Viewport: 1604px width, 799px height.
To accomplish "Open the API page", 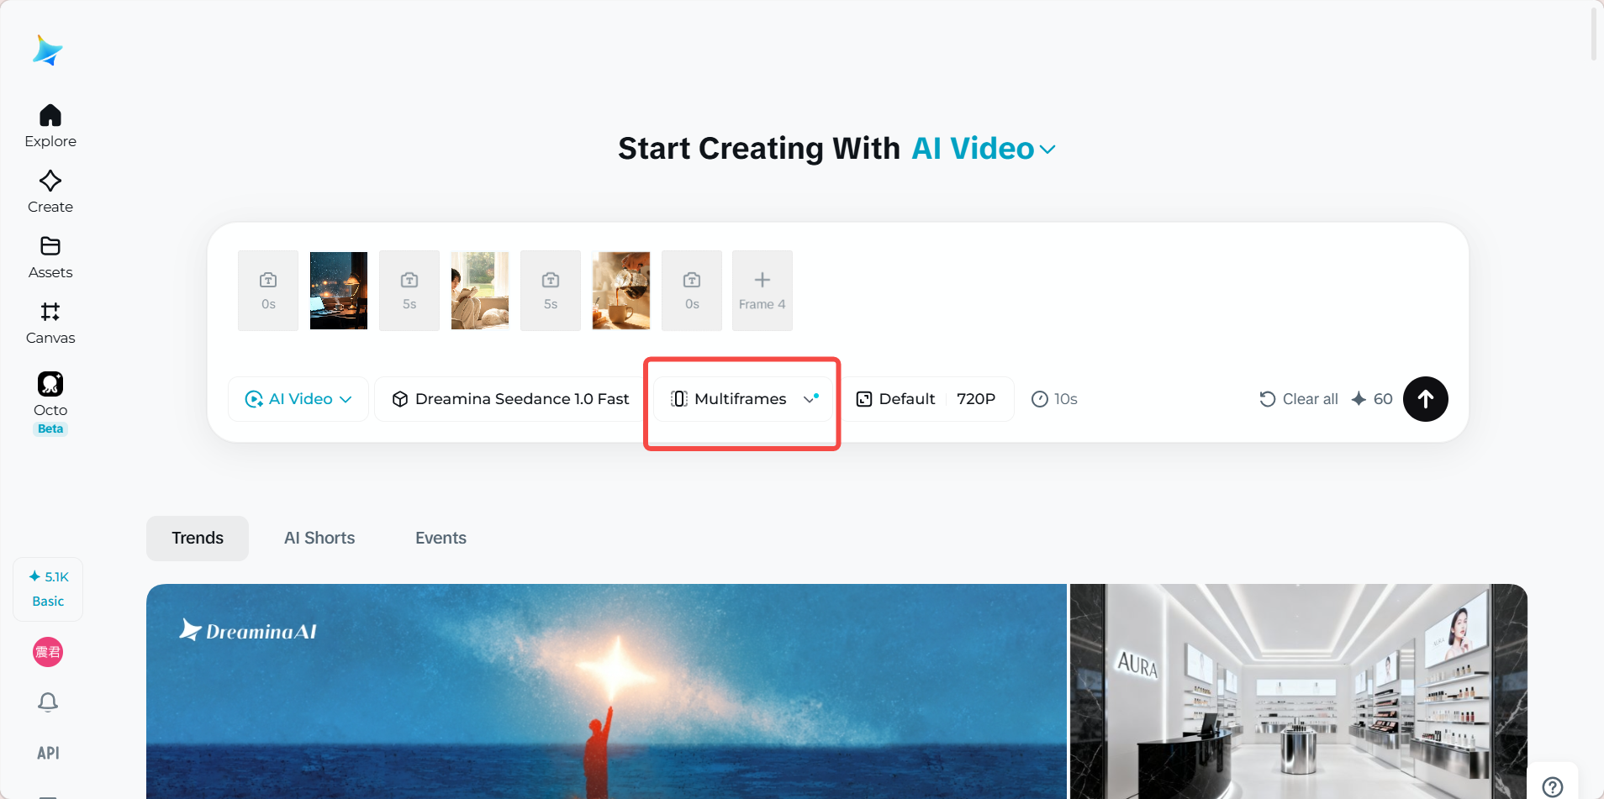I will coord(48,753).
